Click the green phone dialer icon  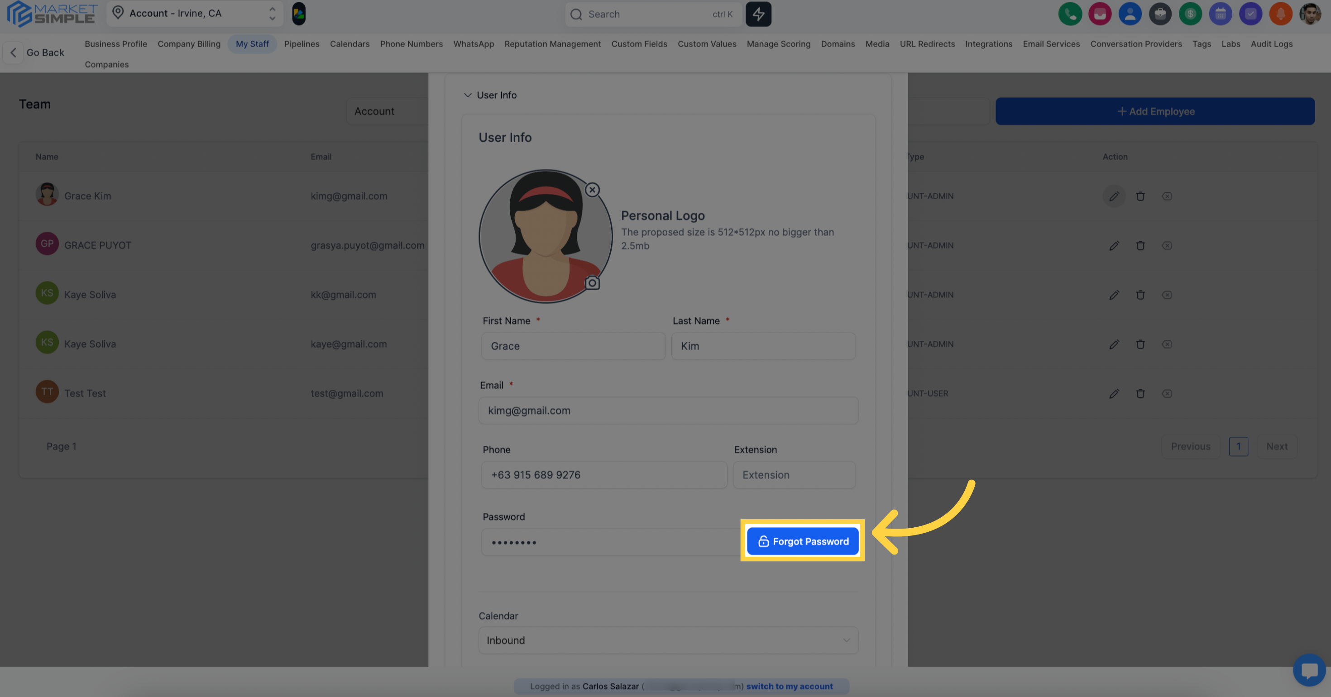pos(1069,14)
